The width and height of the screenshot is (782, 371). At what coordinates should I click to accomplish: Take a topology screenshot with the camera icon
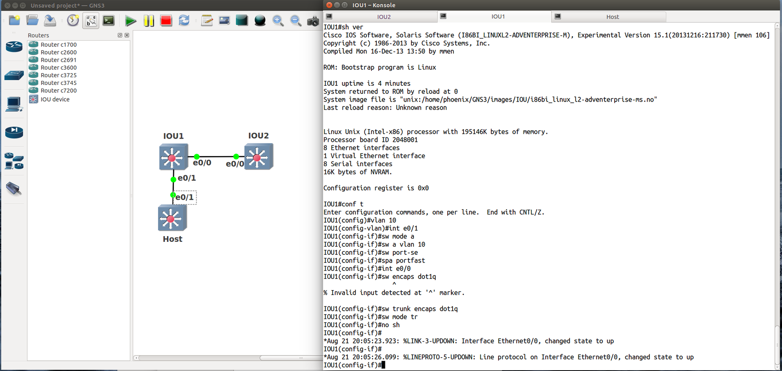tap(313, 20)
